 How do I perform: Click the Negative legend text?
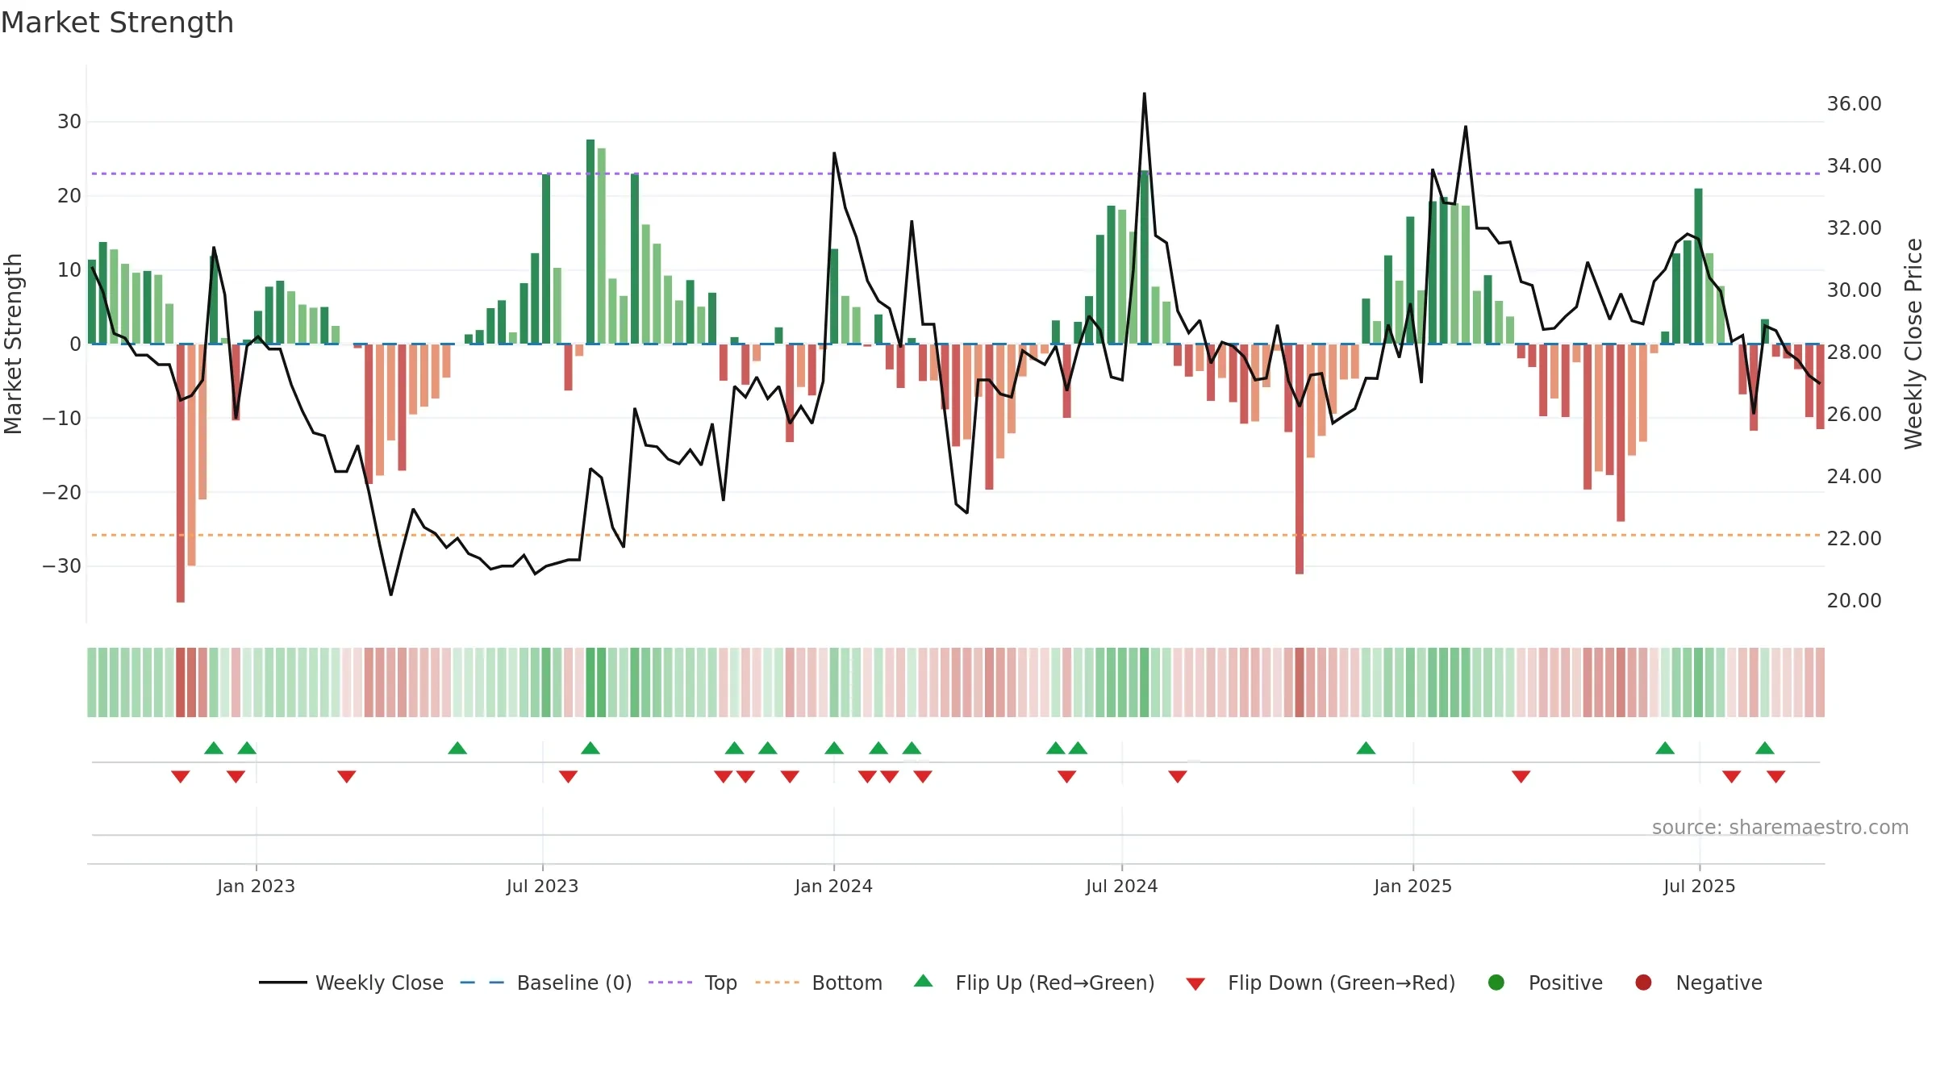[1719, 983]
